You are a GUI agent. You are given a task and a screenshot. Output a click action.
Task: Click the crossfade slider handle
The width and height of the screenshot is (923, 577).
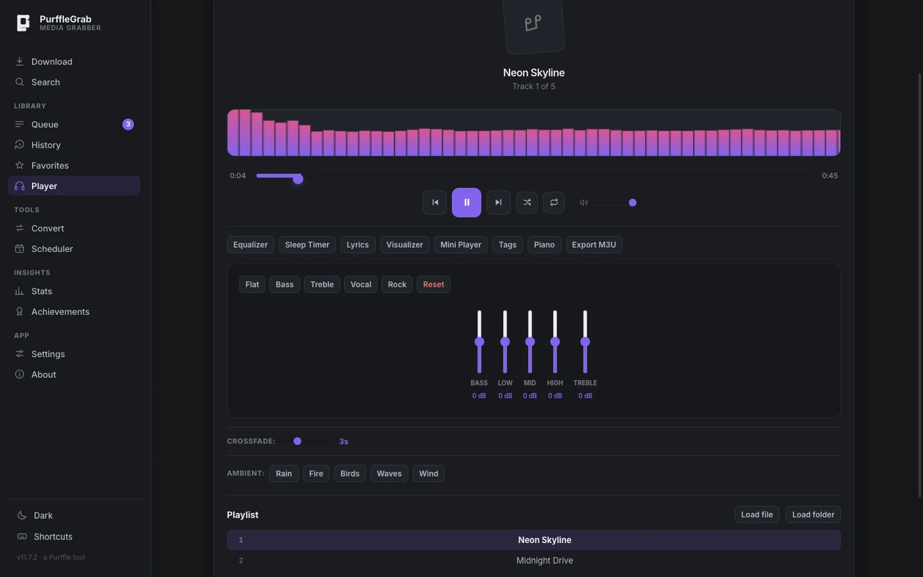(297, 441)
